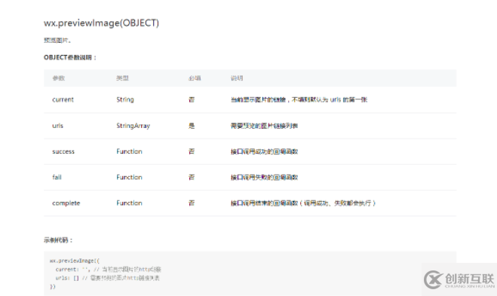Select the "String" type cell
497x296 pixels.
click(x=125, y=99)
